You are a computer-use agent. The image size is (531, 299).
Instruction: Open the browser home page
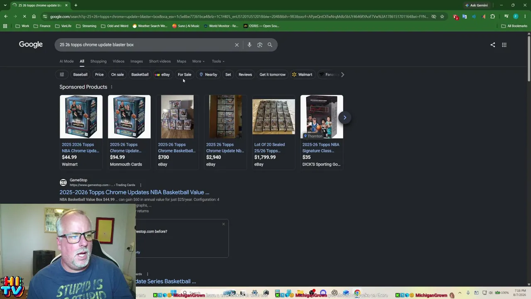coord(34,17)
